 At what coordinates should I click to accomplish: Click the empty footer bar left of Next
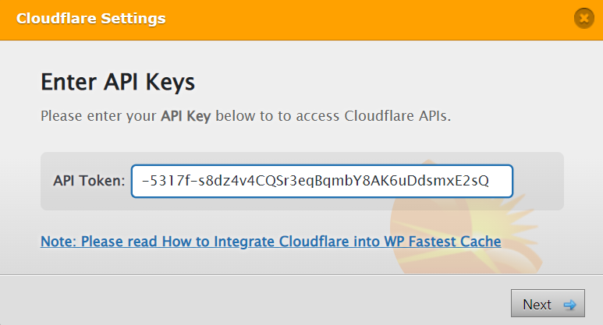click(x=254, y=300)
